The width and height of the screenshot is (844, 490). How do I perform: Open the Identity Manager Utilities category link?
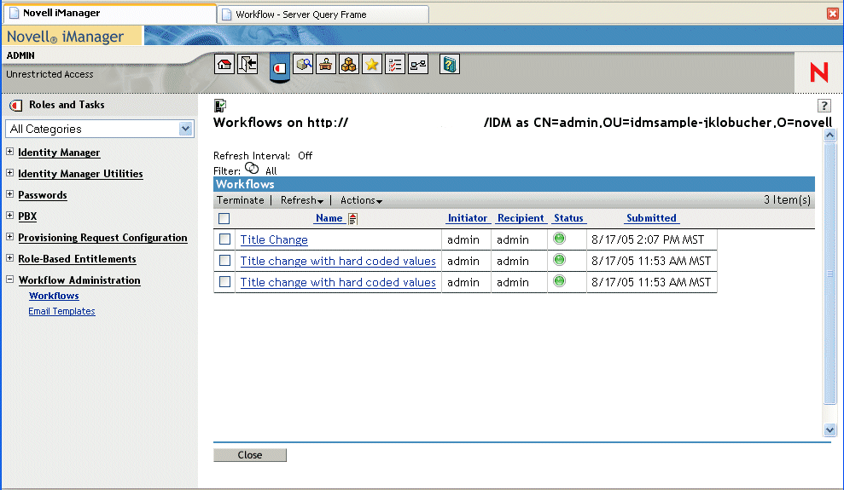point(81,174)
